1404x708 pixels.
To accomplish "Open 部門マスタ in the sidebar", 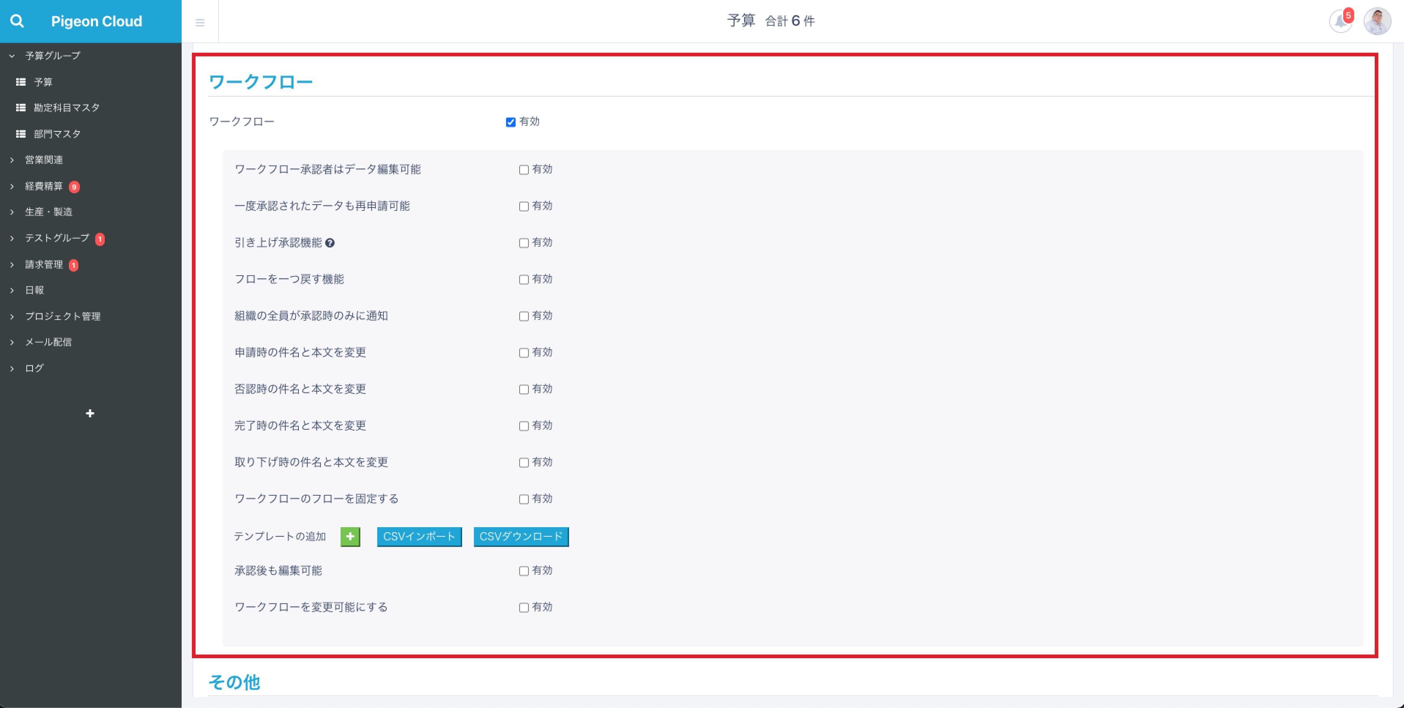I will (x=57, y=134).
